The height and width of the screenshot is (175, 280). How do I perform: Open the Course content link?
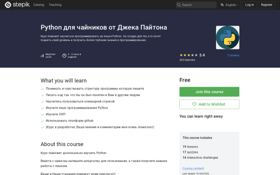(193, 168)
